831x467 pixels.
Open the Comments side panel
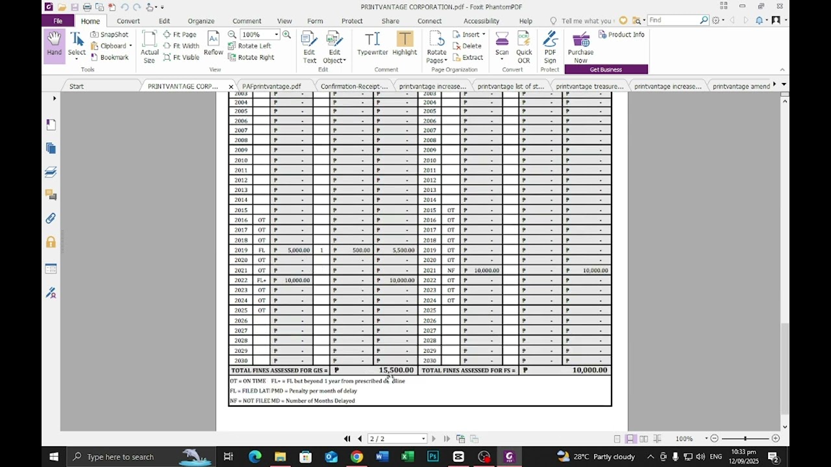tap(51, 195)
